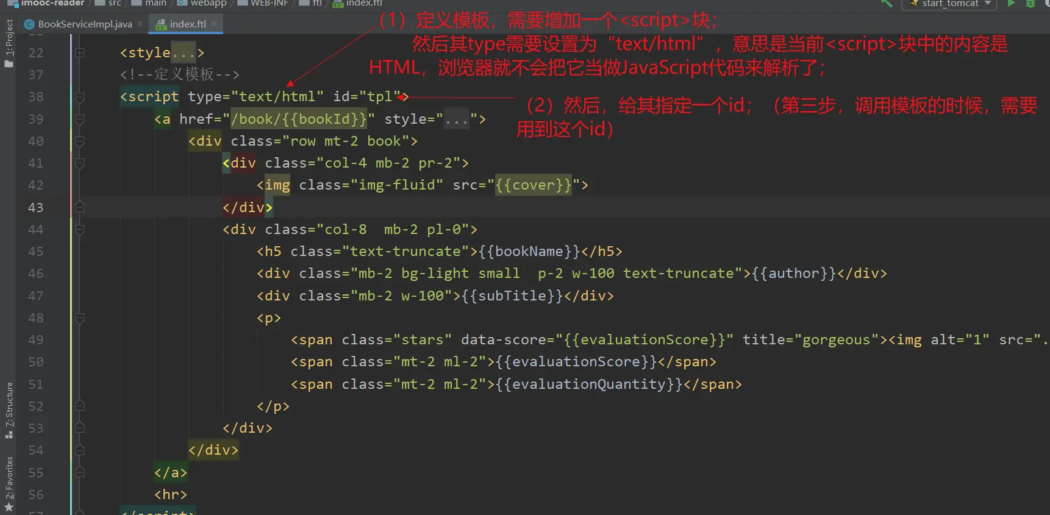Expand the folded style attribute value on line 39
This screenshot has height=515, width=1050.
pyautogui.click(x=457, y=119)
